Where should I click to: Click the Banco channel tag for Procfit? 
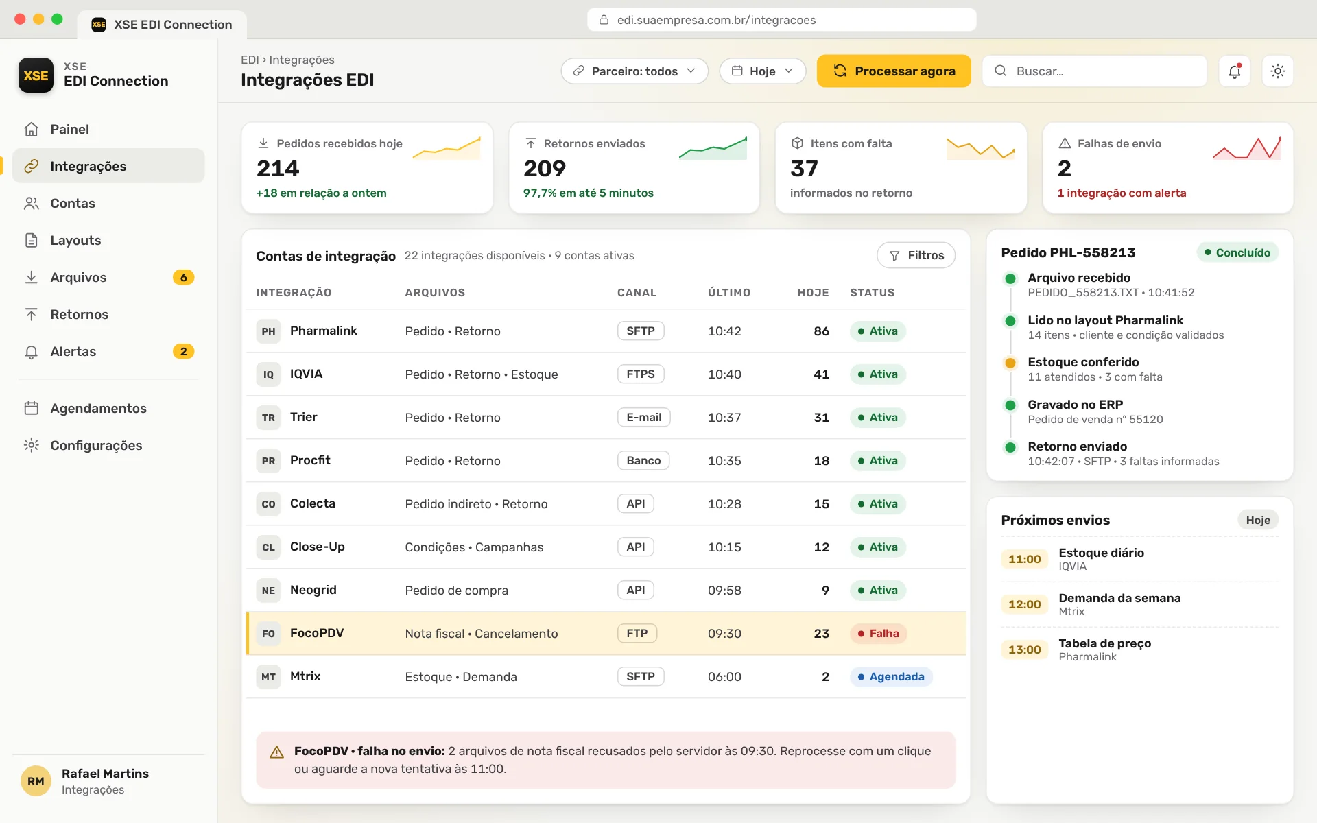[x=643, y=460]
